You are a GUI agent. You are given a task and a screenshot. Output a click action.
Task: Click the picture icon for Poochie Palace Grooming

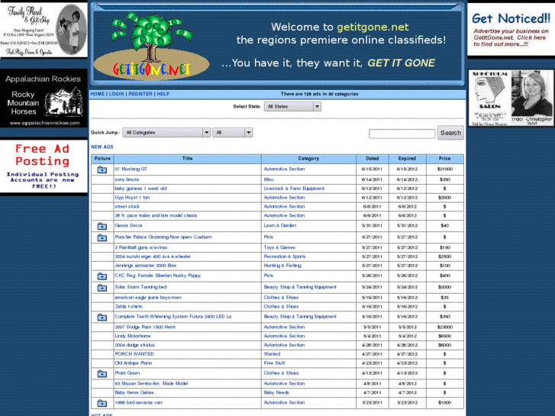(102, 238)
